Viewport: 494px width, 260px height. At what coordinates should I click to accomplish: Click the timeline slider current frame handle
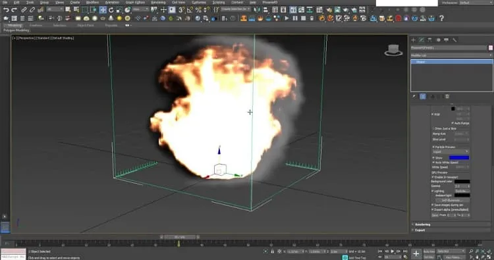pos(180,237)
